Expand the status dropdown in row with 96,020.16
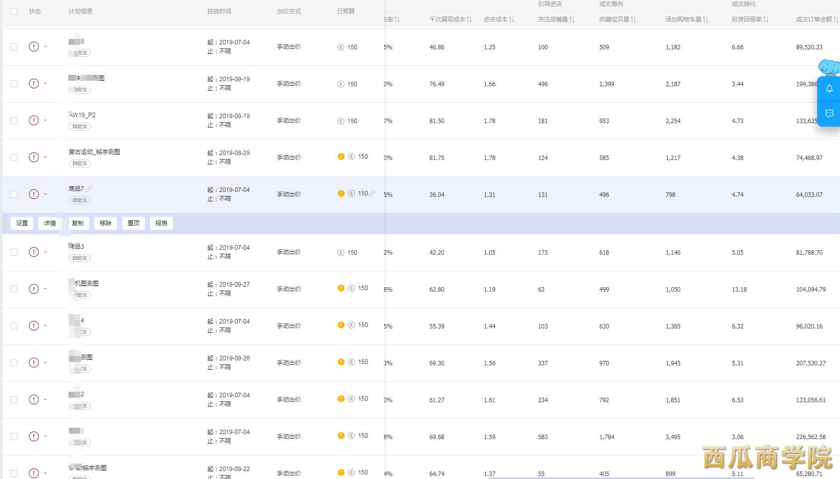 [x=45, y=326]
